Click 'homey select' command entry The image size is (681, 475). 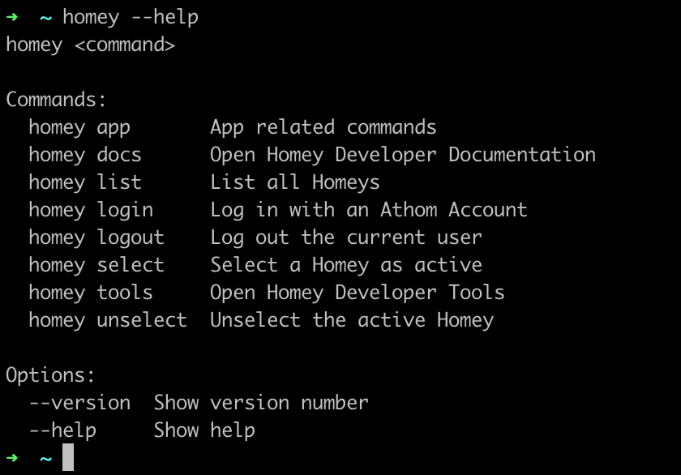96,266
